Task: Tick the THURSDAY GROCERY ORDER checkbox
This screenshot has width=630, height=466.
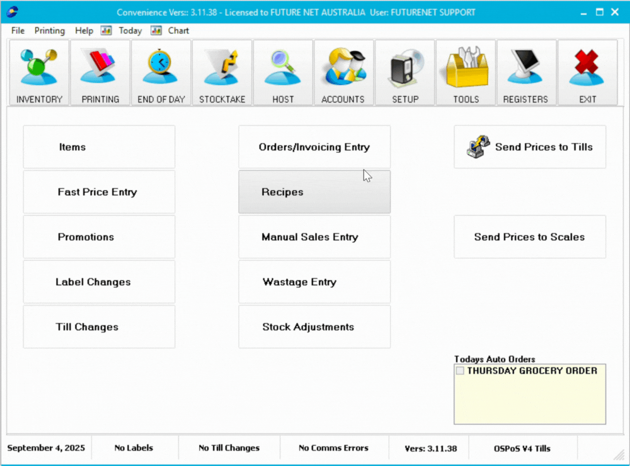Action: click(460, 371)
